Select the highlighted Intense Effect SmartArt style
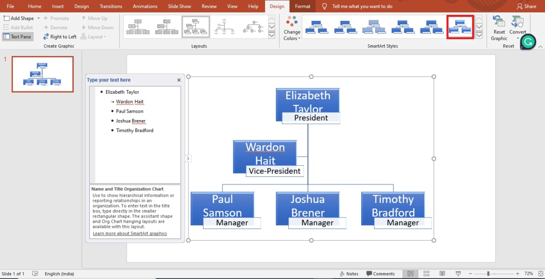The width and height of the screenshot is (545, 279). tap(460, 27)
